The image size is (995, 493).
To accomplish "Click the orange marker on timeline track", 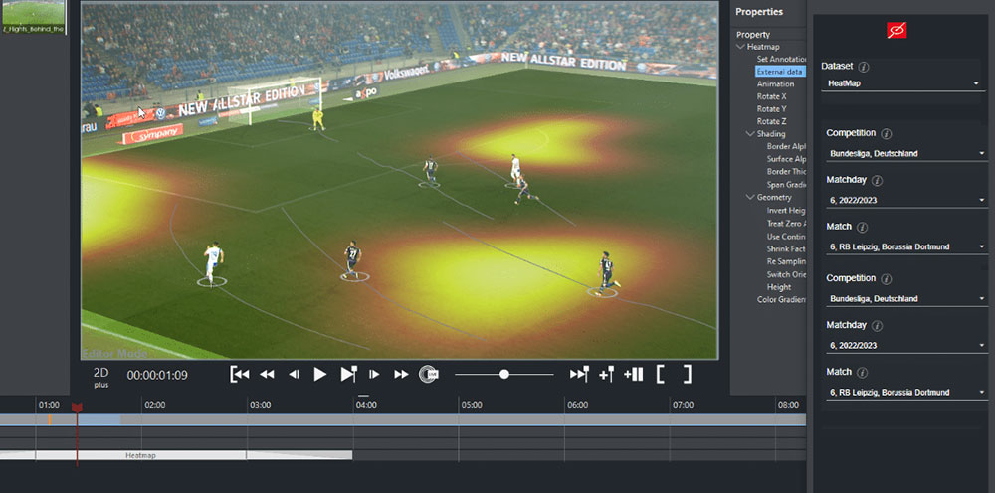I will [49, 419].
